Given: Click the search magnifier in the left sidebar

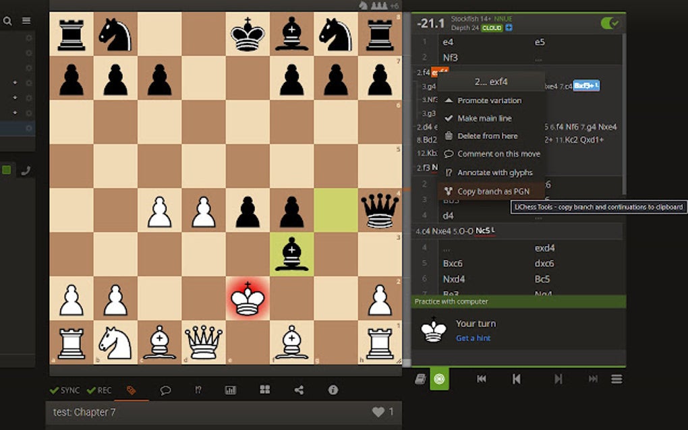Looking at the screenshot, I should 7,21.
